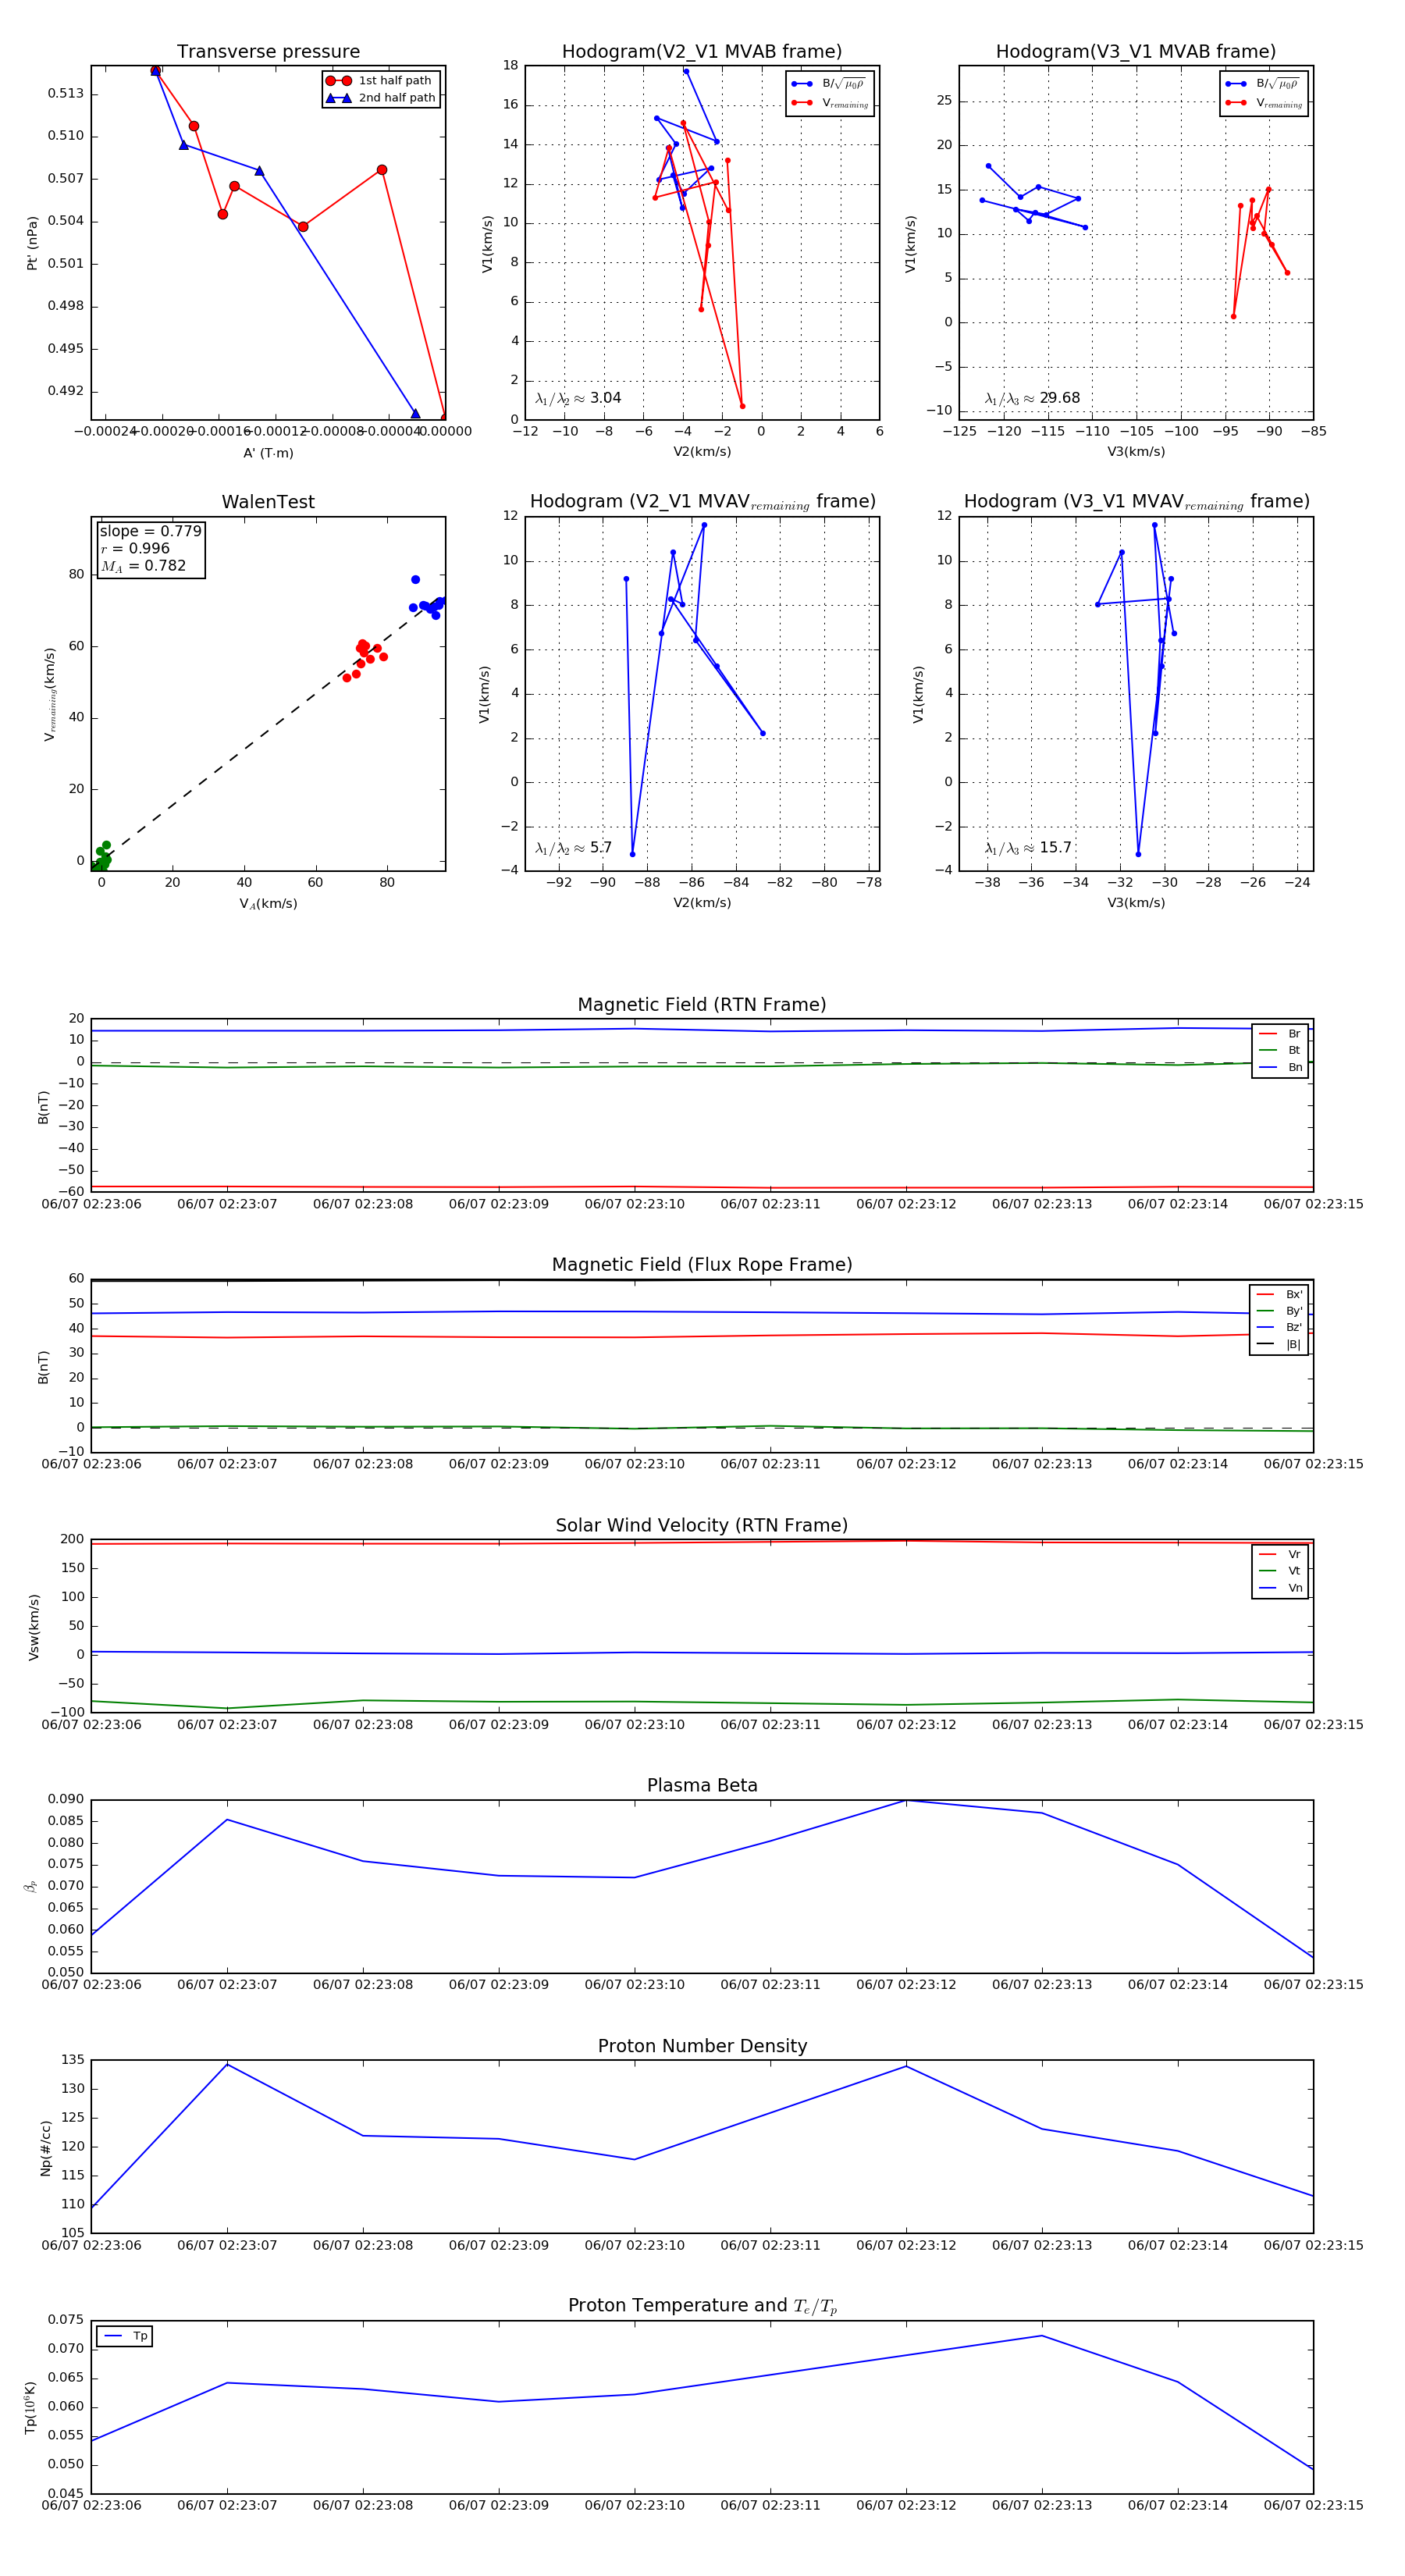The width and height of the screenshot is (1405, 2576).
Task: Select the Bn legend entry
Action: 1280,1068
